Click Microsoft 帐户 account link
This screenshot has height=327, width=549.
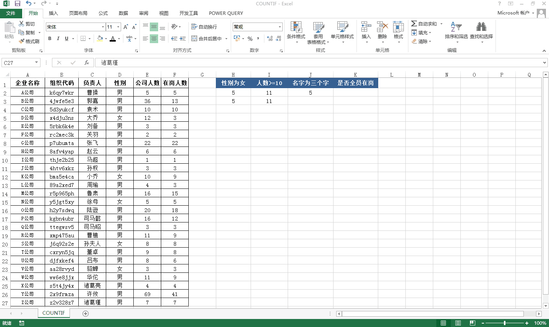[513, 13]
